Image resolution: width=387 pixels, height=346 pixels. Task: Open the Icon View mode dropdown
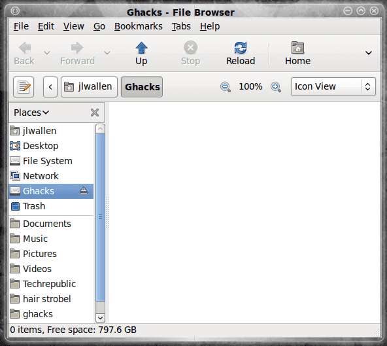coord(333,87)
